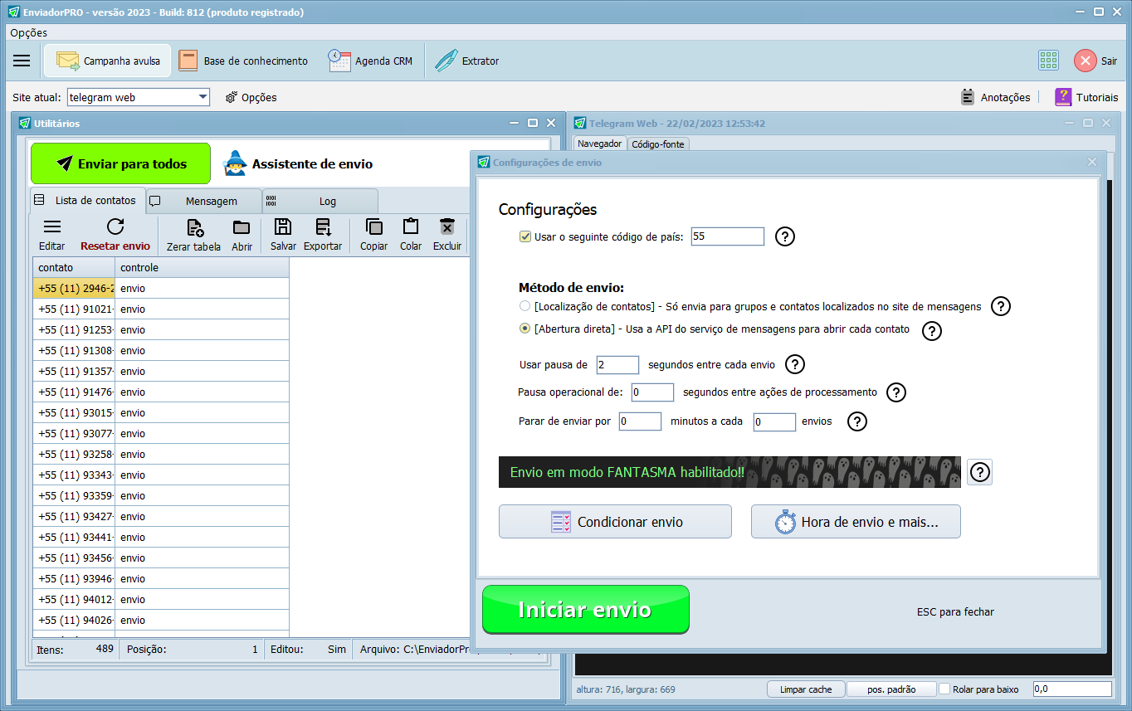Click Condicionar envio button
Image resolution: width=1132 pixels, height=711 pixels.
pyautogui.click(x=615, y=522)
